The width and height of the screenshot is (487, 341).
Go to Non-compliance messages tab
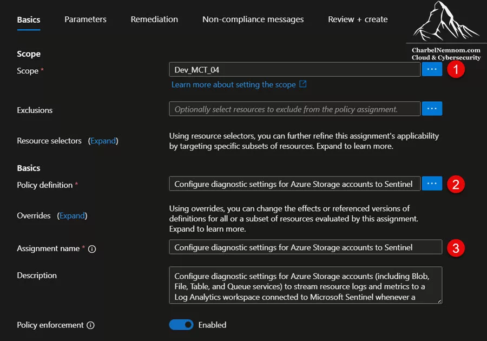pos(253,19)
